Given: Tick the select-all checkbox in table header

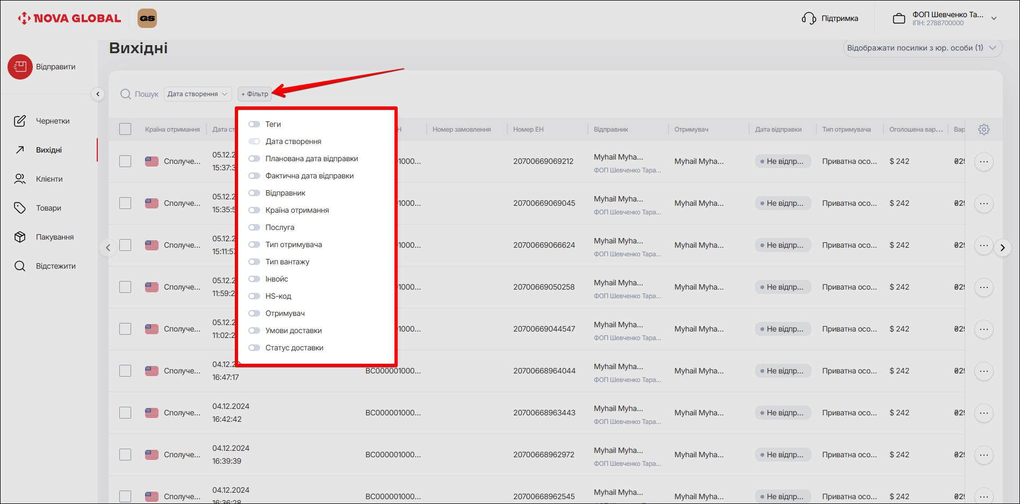Looking at the screenshot, I should coord(125,129).
